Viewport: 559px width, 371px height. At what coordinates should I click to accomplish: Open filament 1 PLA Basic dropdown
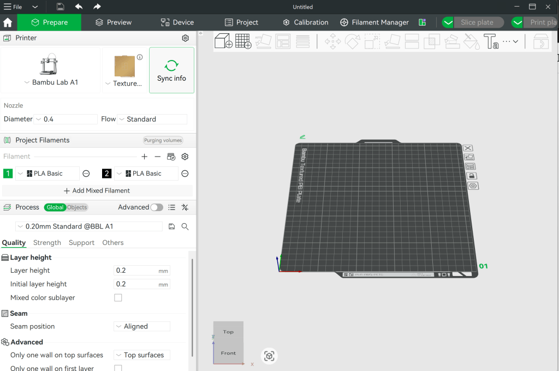pos(47,173)
